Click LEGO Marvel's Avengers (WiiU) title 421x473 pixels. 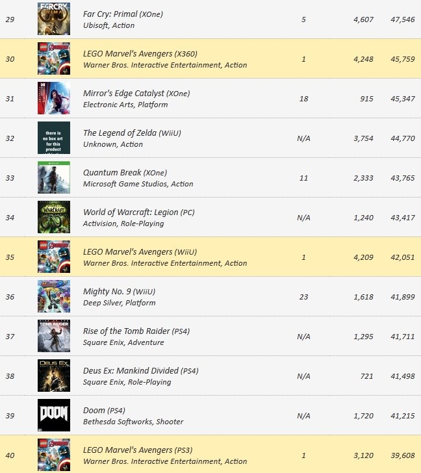point(140,252)
